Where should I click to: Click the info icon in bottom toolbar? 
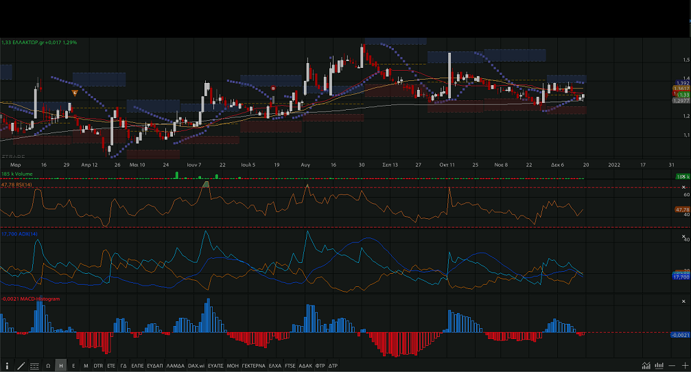[7, 366]
